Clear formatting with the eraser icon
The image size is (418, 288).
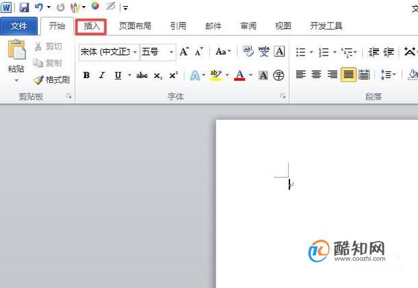[x=248, y=51]
